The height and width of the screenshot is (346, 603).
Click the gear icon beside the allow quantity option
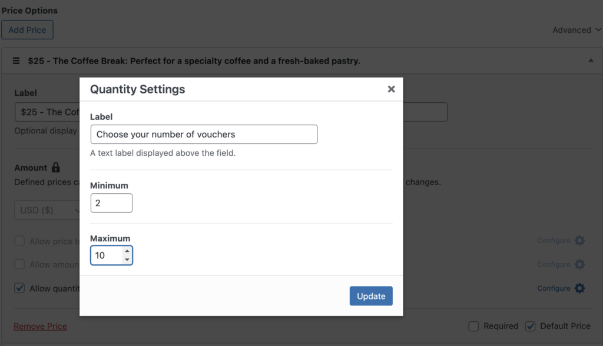point(579,288)
